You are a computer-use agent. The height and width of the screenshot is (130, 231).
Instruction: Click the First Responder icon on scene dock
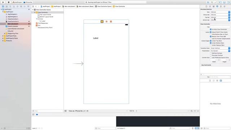point(106,22)
